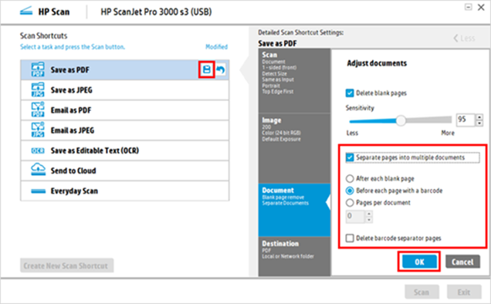Click Cancel in the settings panel
The height and width of the screenshot is (304, 491).
pyautogui.click(x=462, y=262)
